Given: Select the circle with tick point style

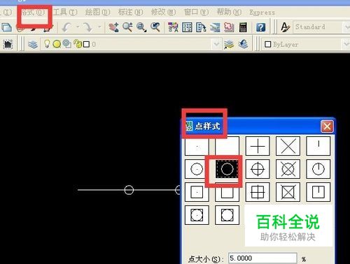Looking at the screenshot, I should [318, 169].
